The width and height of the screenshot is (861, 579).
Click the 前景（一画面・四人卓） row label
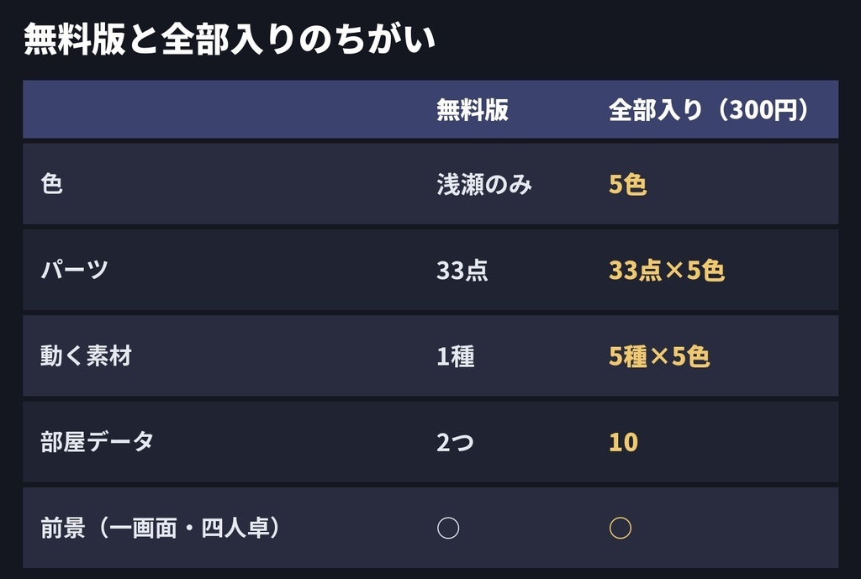tap(161, 528)
